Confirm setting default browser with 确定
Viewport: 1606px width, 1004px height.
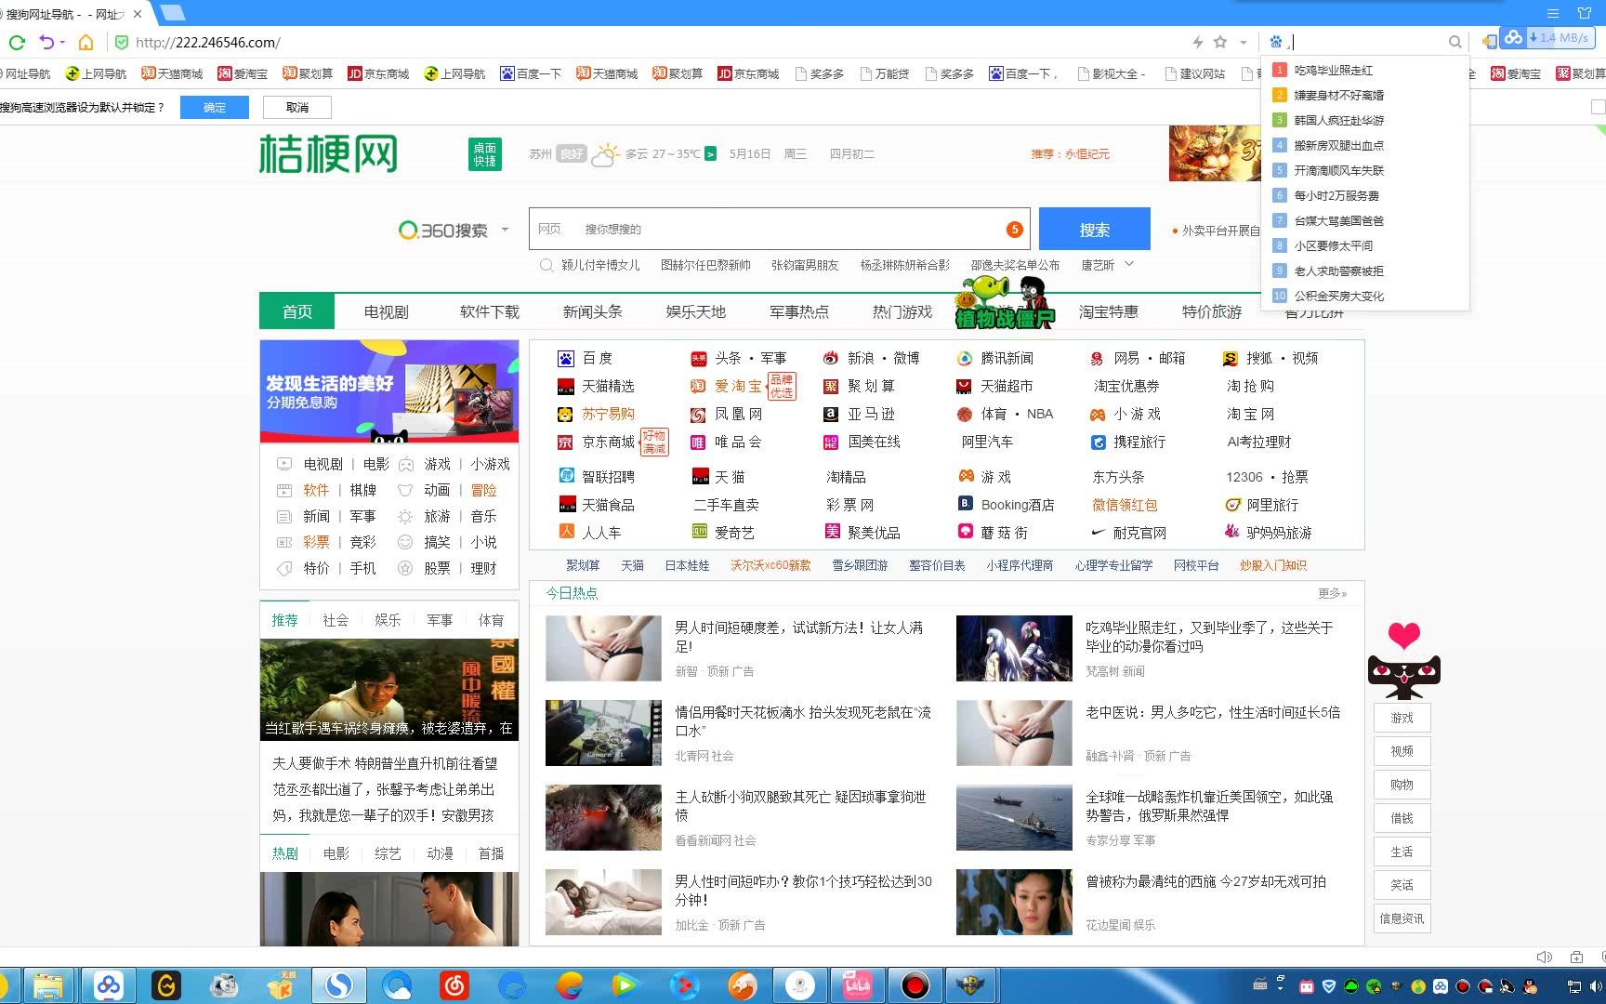point(215,108)
